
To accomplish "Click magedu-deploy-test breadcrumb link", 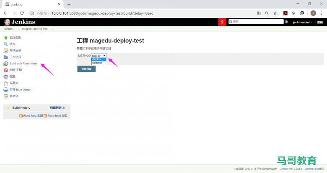I will 35,29.
